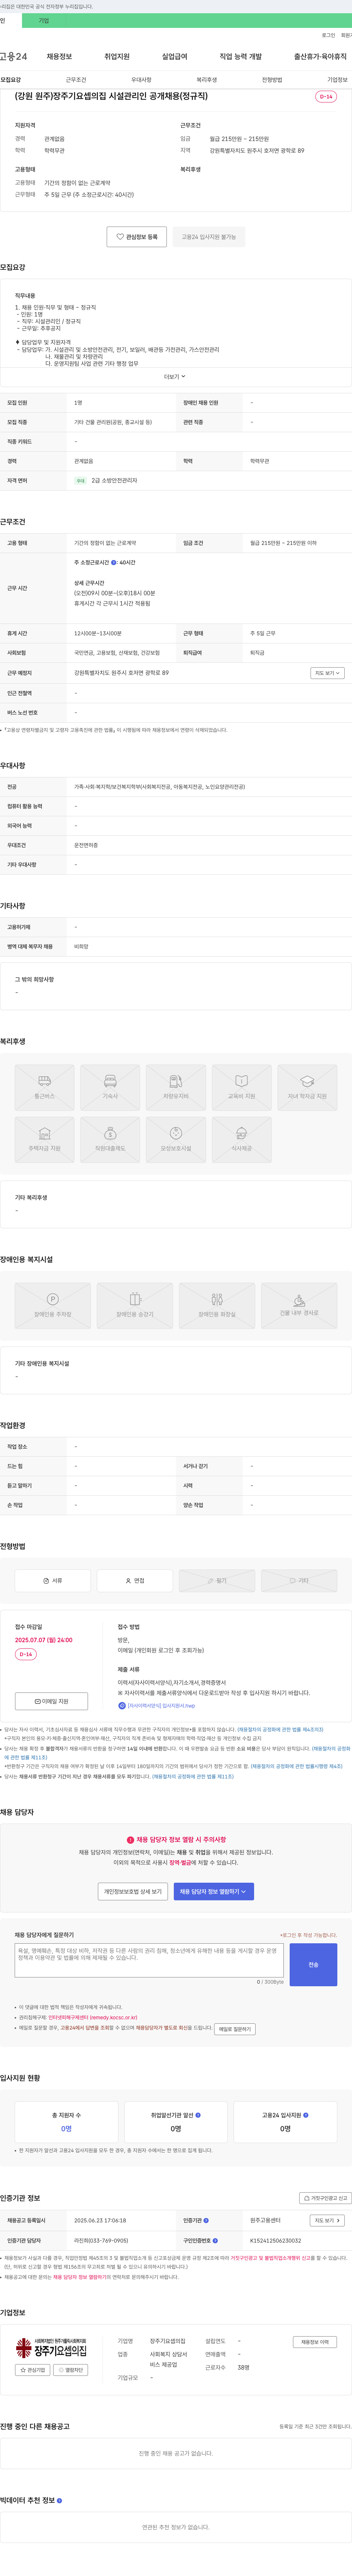Open the 채용정보 menu
352x2576 pixels.
coord(59,57)
